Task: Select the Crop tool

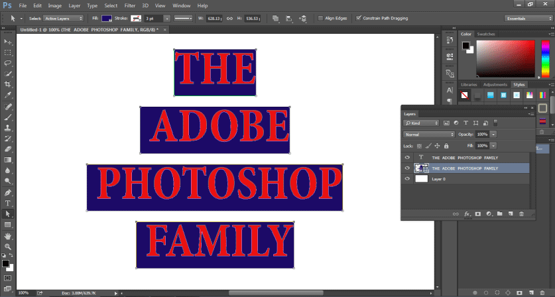Action: [x=7, y=84]
